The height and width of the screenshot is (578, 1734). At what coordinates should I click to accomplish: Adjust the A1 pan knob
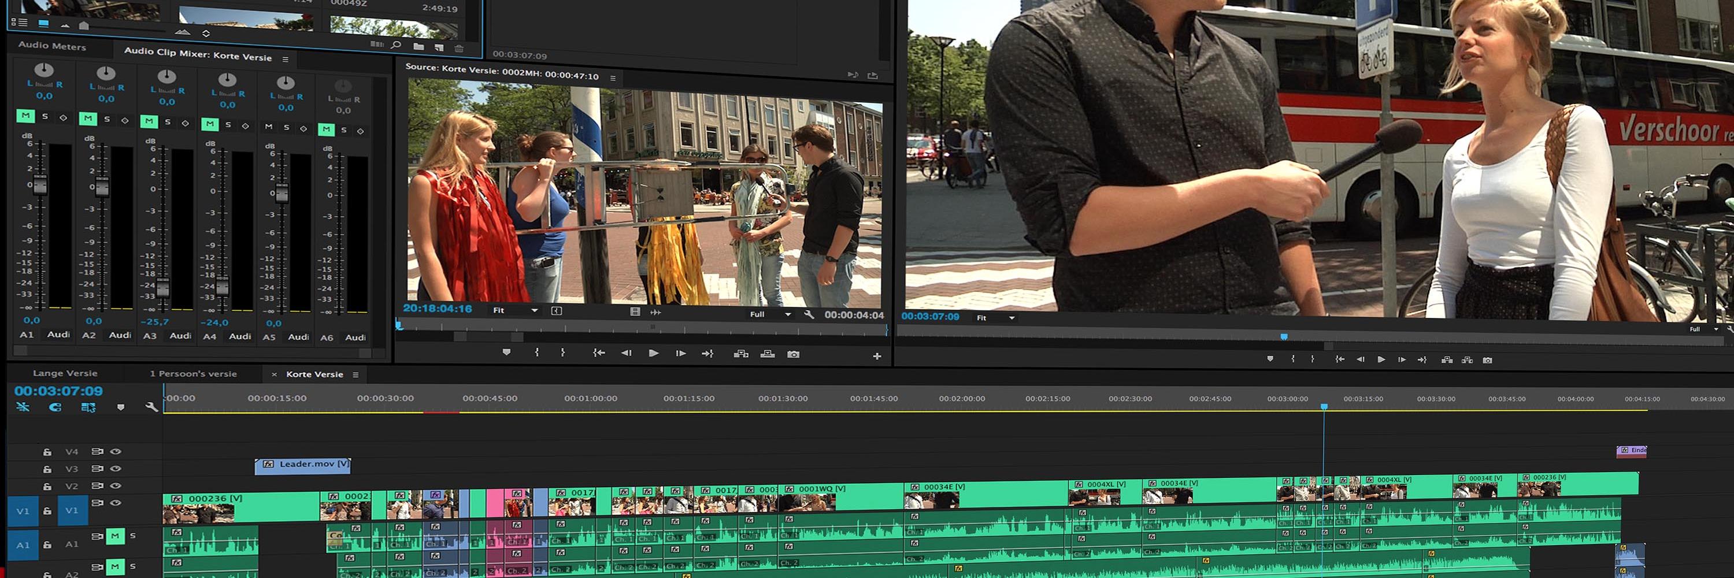tap(44, 70)
